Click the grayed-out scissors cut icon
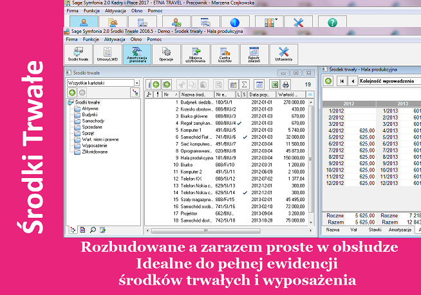The height and width of the screenshot is (295, 421). tap(182, 85)
